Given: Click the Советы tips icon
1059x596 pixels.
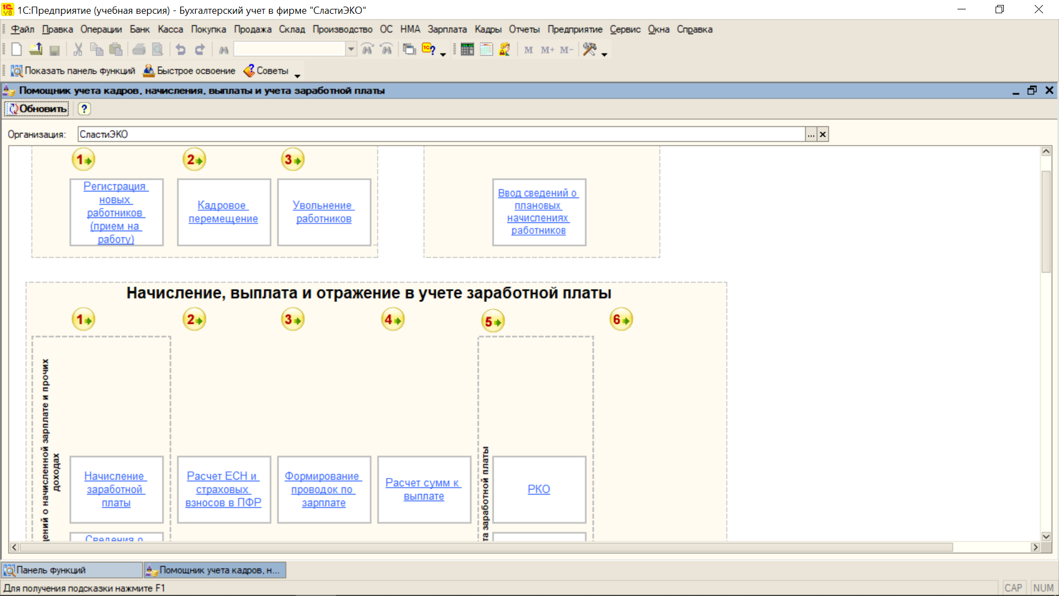Looking at the screenshot, I should pos(249,71).
